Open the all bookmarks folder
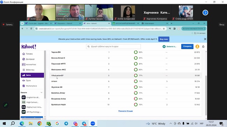This screenshot has height=127, width=227. pyautogui.click(x=200, y=33)
